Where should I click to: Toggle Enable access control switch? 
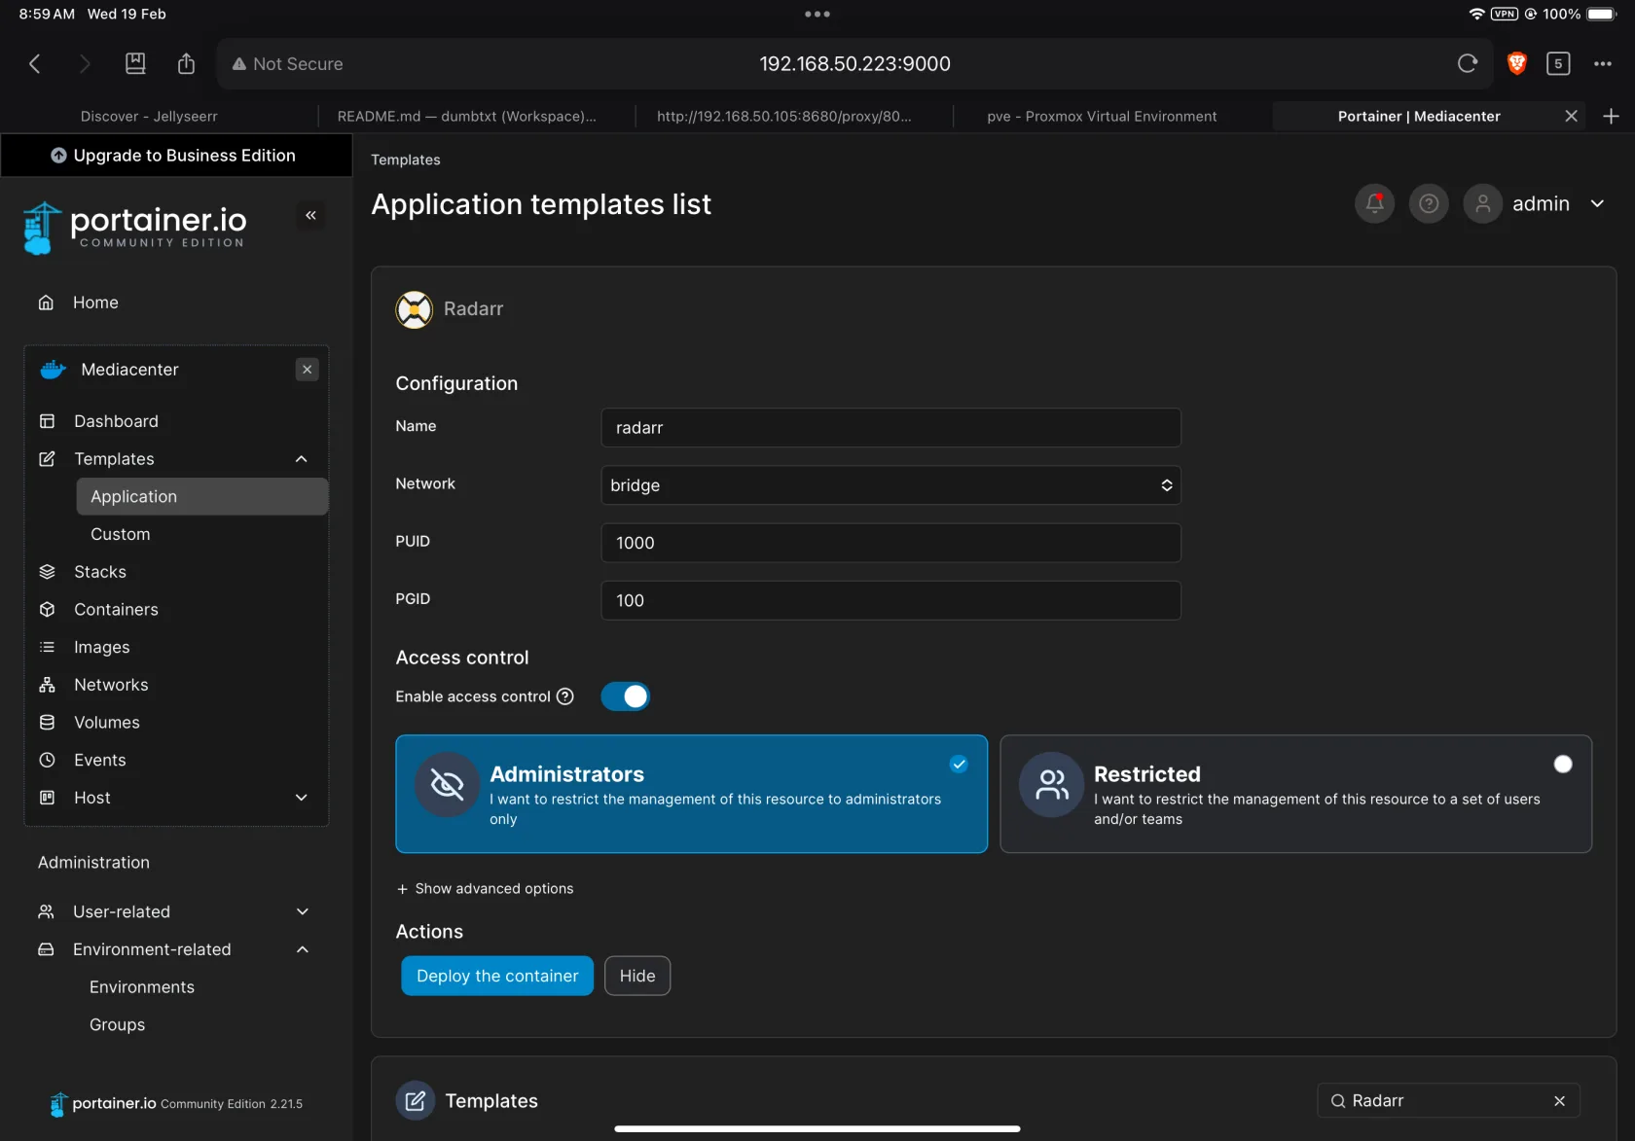point(625,696)
